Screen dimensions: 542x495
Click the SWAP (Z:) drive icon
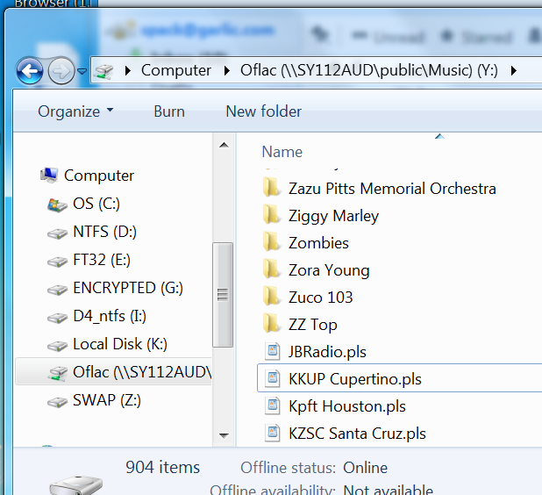[x=57, y=403]
